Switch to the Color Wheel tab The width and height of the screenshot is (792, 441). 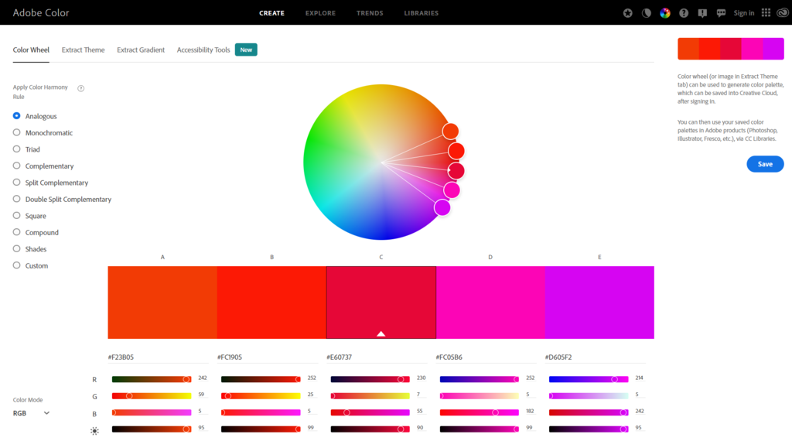[31, 50]
